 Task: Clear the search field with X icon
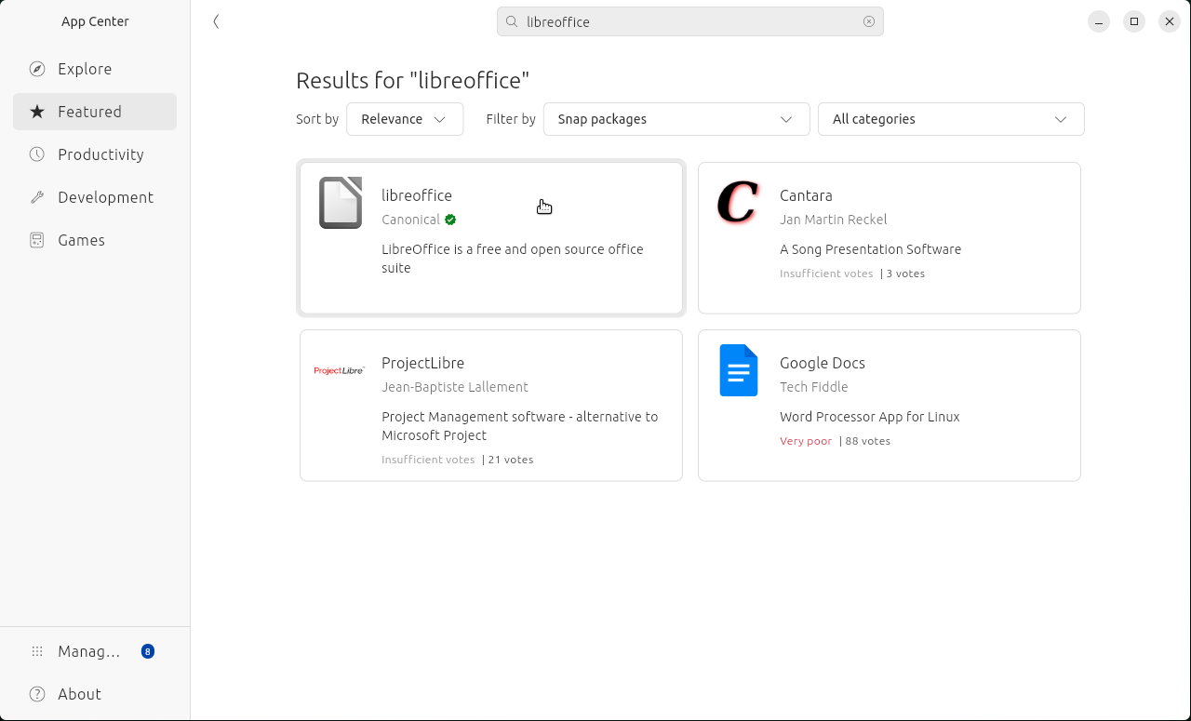point(869,21)
